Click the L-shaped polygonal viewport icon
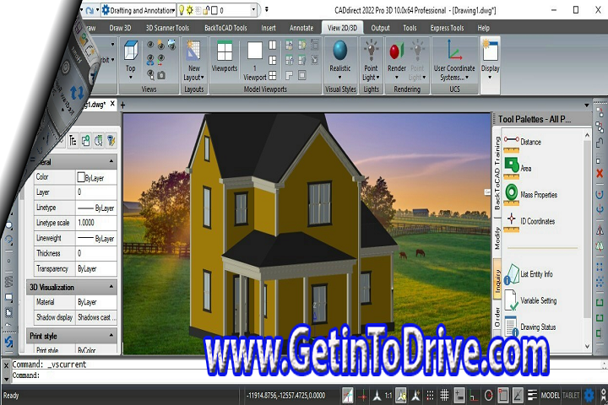Image resolution: width=608 pixels, height=405 pixels. pyautogui.click(x=290, y=75)
